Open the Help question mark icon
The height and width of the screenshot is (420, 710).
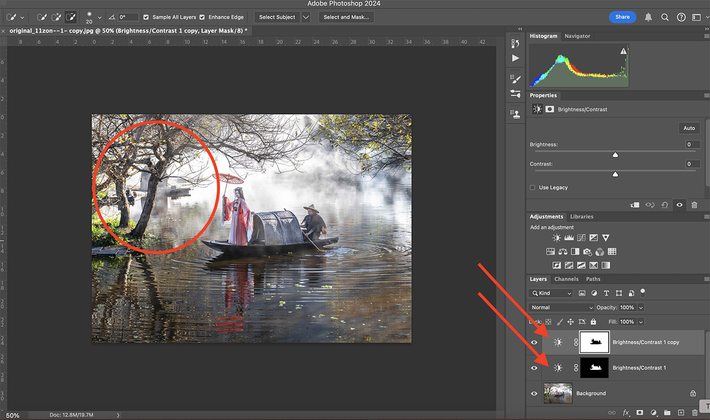681,17
